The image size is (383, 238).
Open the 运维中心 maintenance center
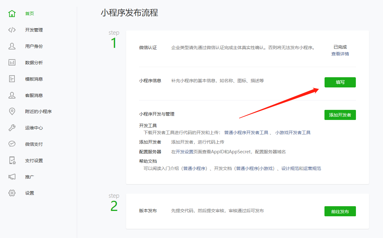(12, 127)
